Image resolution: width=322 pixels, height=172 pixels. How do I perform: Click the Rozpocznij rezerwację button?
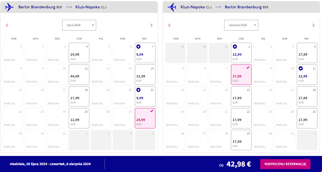[285, 164]
